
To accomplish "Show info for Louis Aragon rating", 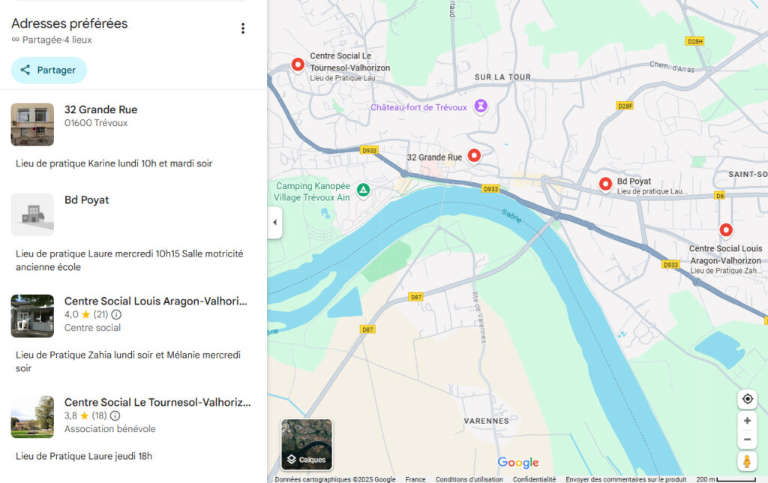I will click(x=116, y=314).
